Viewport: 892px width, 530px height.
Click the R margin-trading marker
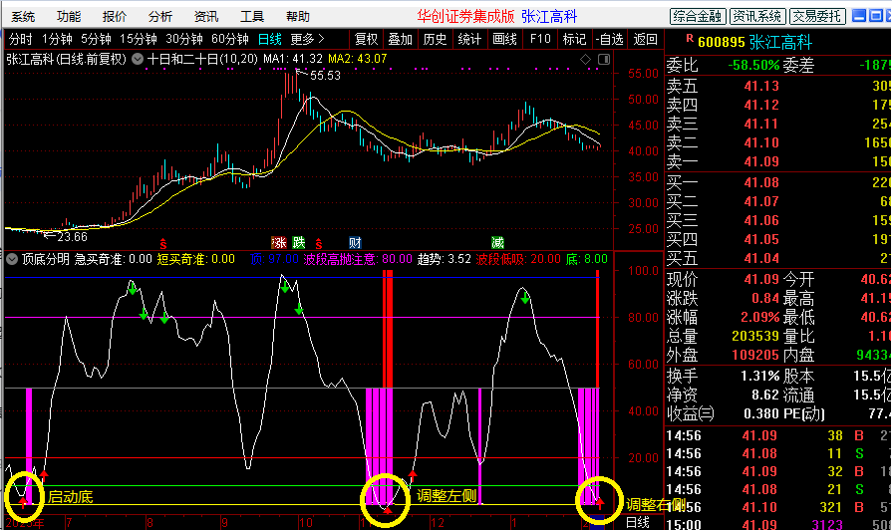coord(690,39)
